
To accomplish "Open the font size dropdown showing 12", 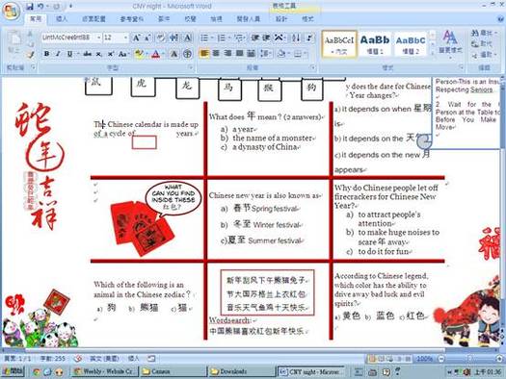I will click(x=125, y=38).
